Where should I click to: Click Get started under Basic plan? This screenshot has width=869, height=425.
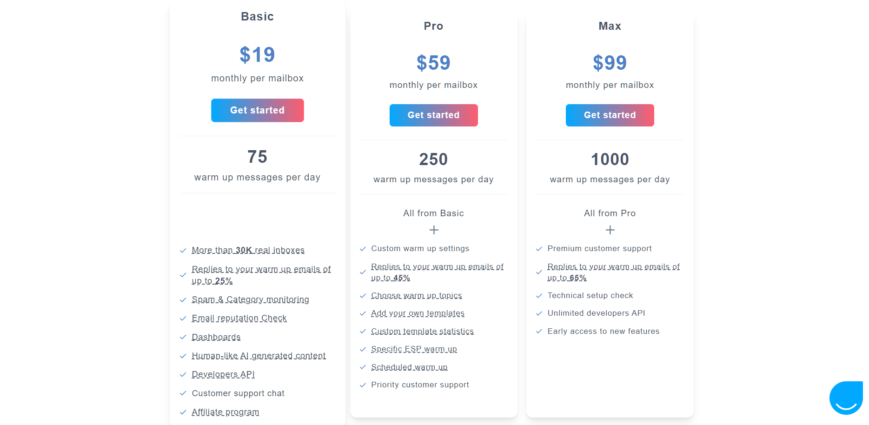(257, 110)
